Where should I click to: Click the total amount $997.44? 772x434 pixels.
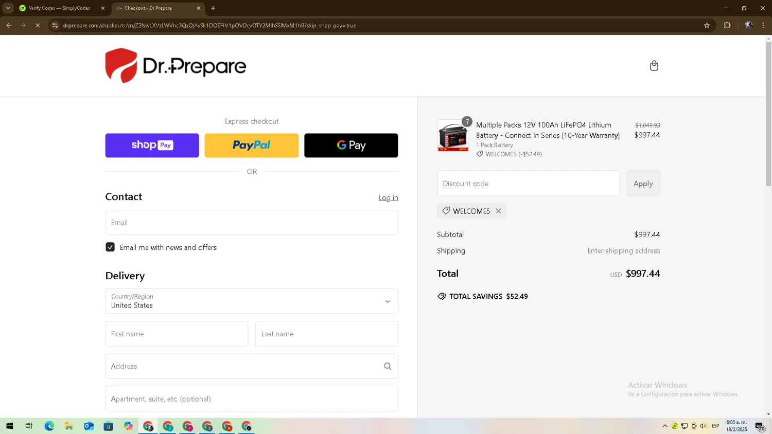(x=643, y=274)
